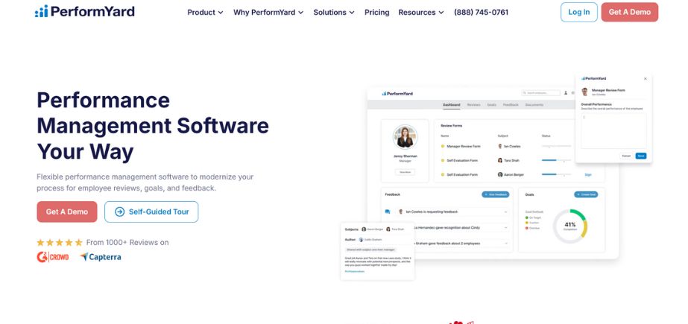Click Jenny Sherman's profile photo
Screen dimensions: 688x324
click(405, 137)
